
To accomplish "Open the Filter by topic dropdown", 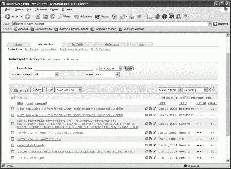I will (47, 74).
